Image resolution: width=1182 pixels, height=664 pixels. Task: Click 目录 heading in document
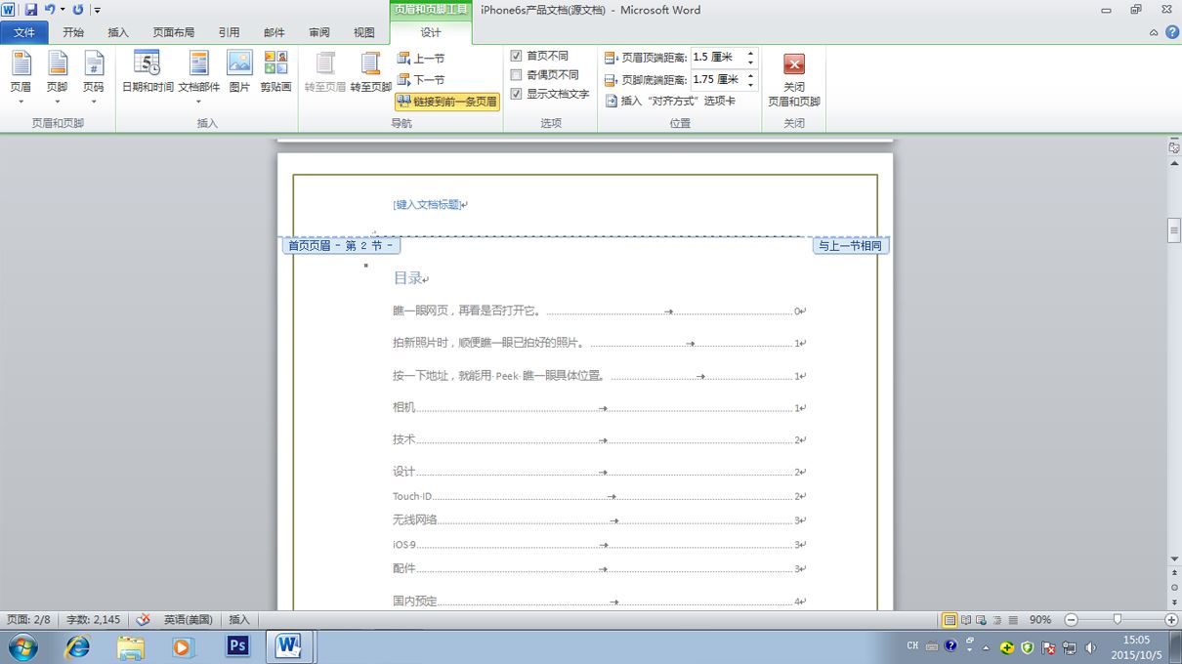pyautogui.click(x=407, y=278)
